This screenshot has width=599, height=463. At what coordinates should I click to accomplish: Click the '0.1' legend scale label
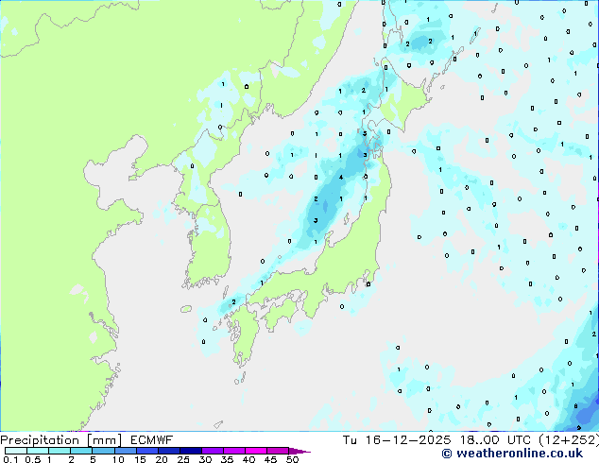click(10, 459)
